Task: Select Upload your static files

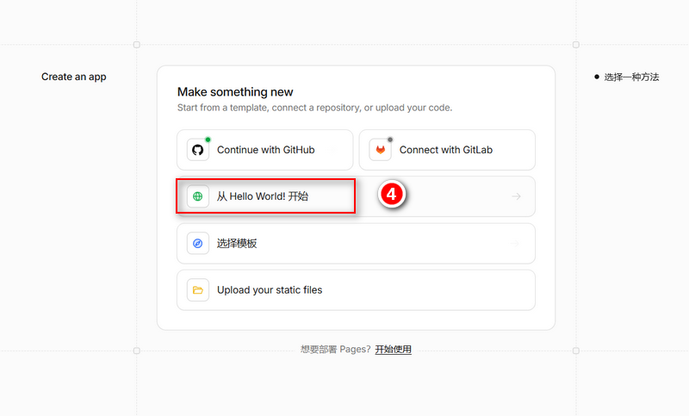Action: [356, 290]
